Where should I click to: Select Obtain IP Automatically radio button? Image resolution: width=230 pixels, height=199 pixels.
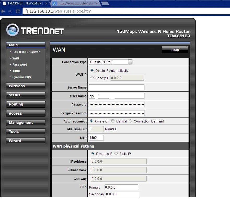click(92, 70)
